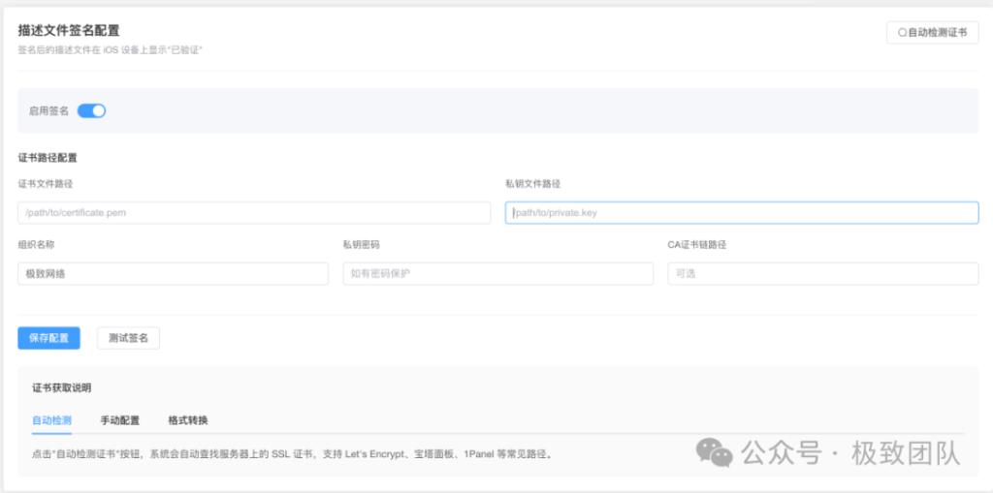Screen dimensions: 993x493
Task: Select the 组织名称 field containing 极致网络
Action: tap(173, 273)
